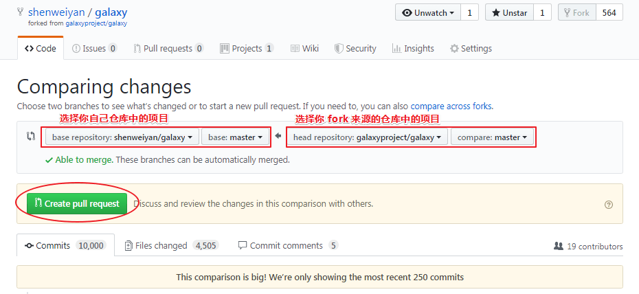Select the Files changed tab
Image resolution: width=639 pixels, height=294 pixels.
172,245
